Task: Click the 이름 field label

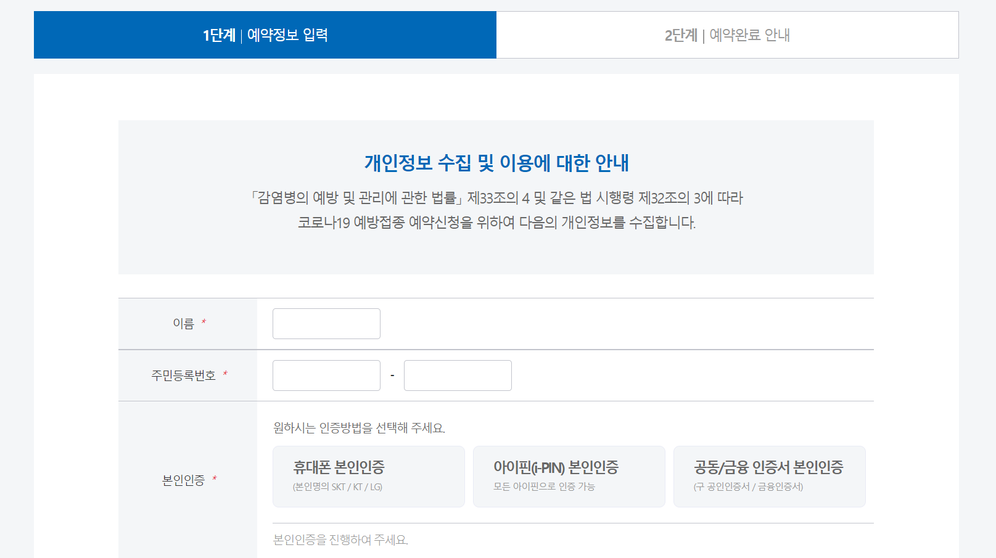Action: [183, 324]
